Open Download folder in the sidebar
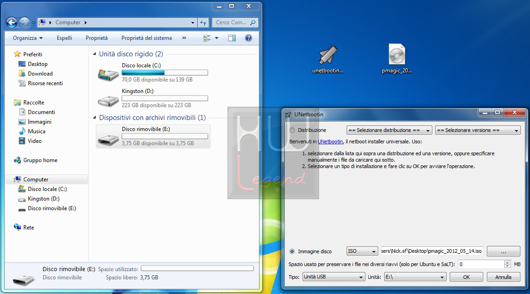Image resolution: width=530 pixels, height=294 pixels. coord(40,74)
